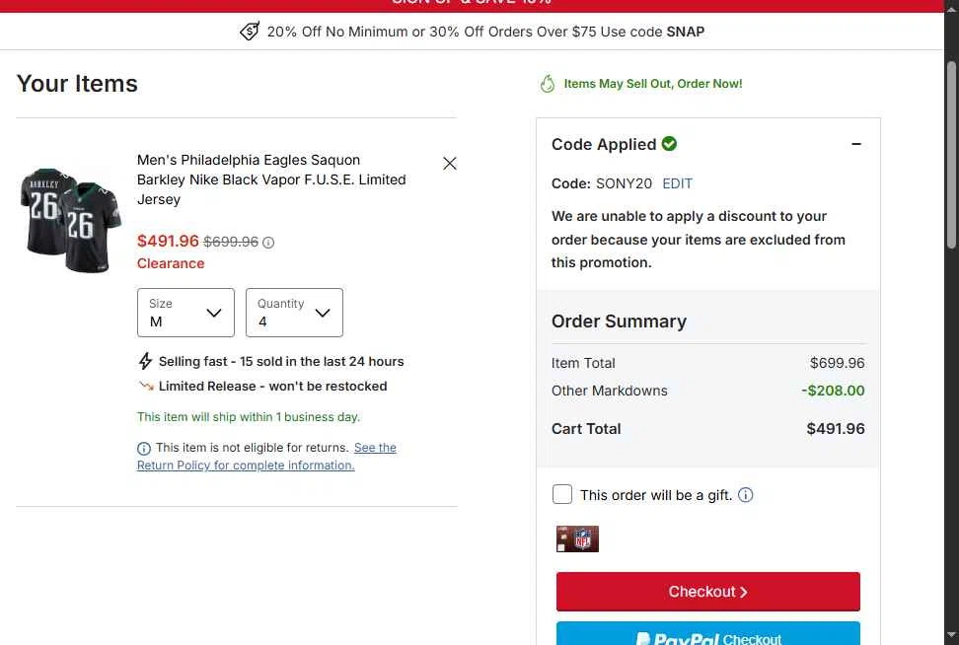The width and height of the screenshot is (959, 645).
Task: Click the lightning bolt Selling fast icon
Action: pyautogui.click(x=145, y=361)
